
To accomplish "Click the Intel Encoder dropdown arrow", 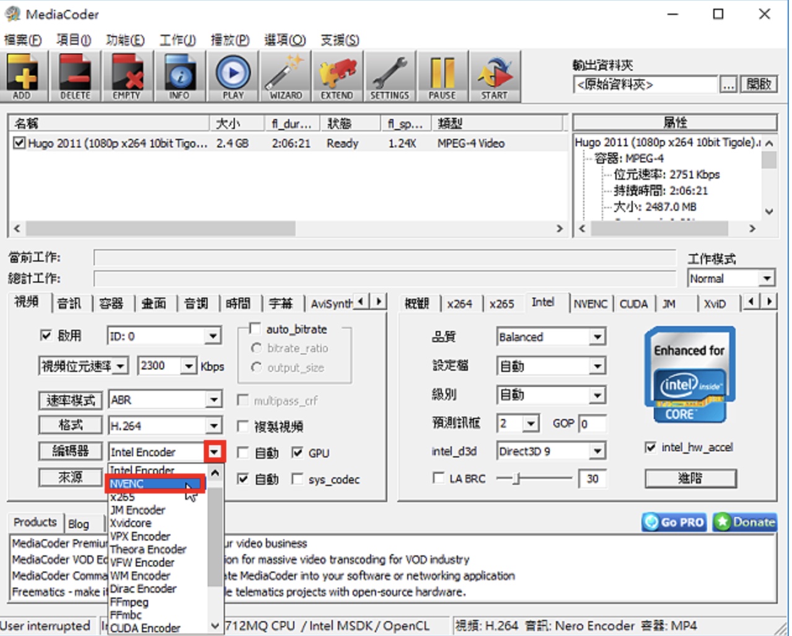I will point(214,452).
